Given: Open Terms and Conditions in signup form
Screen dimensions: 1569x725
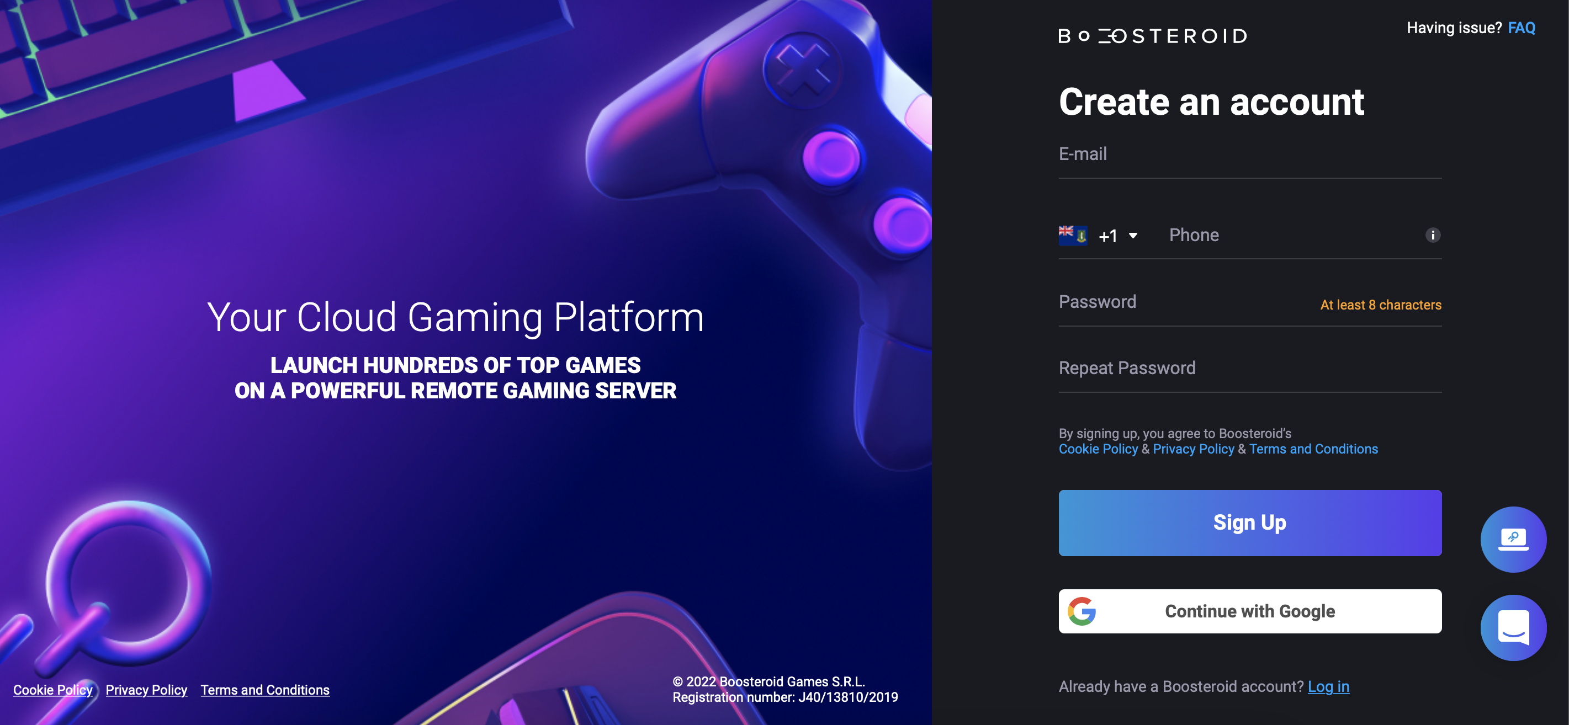Looking at the screenshot, I should [x=1313, y=449].
